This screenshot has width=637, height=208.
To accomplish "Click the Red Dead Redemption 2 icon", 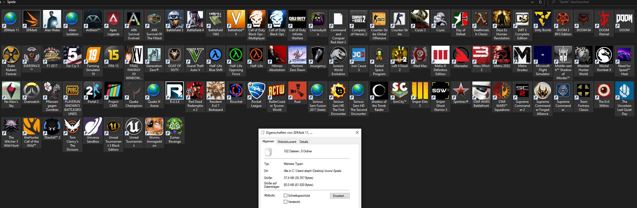I will [x=195, y=97].
